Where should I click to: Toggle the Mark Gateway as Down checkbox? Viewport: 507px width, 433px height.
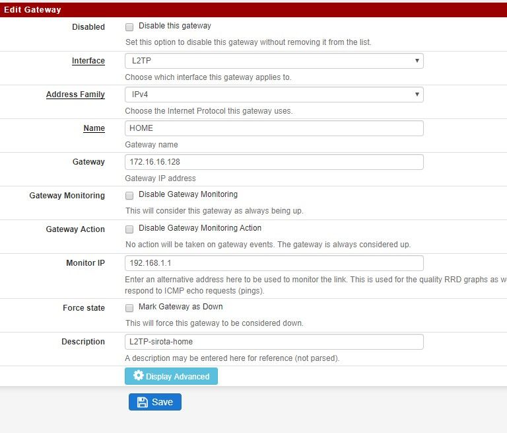[129, 307]
